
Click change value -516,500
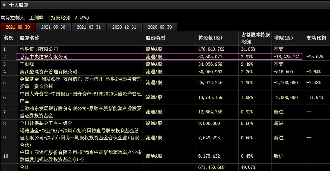coord(283,72)
